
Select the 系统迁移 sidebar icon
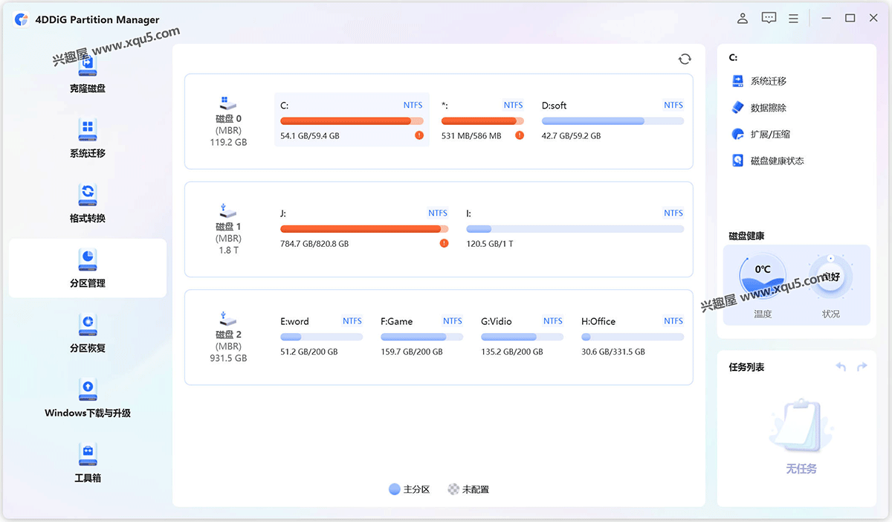point(88,130)
